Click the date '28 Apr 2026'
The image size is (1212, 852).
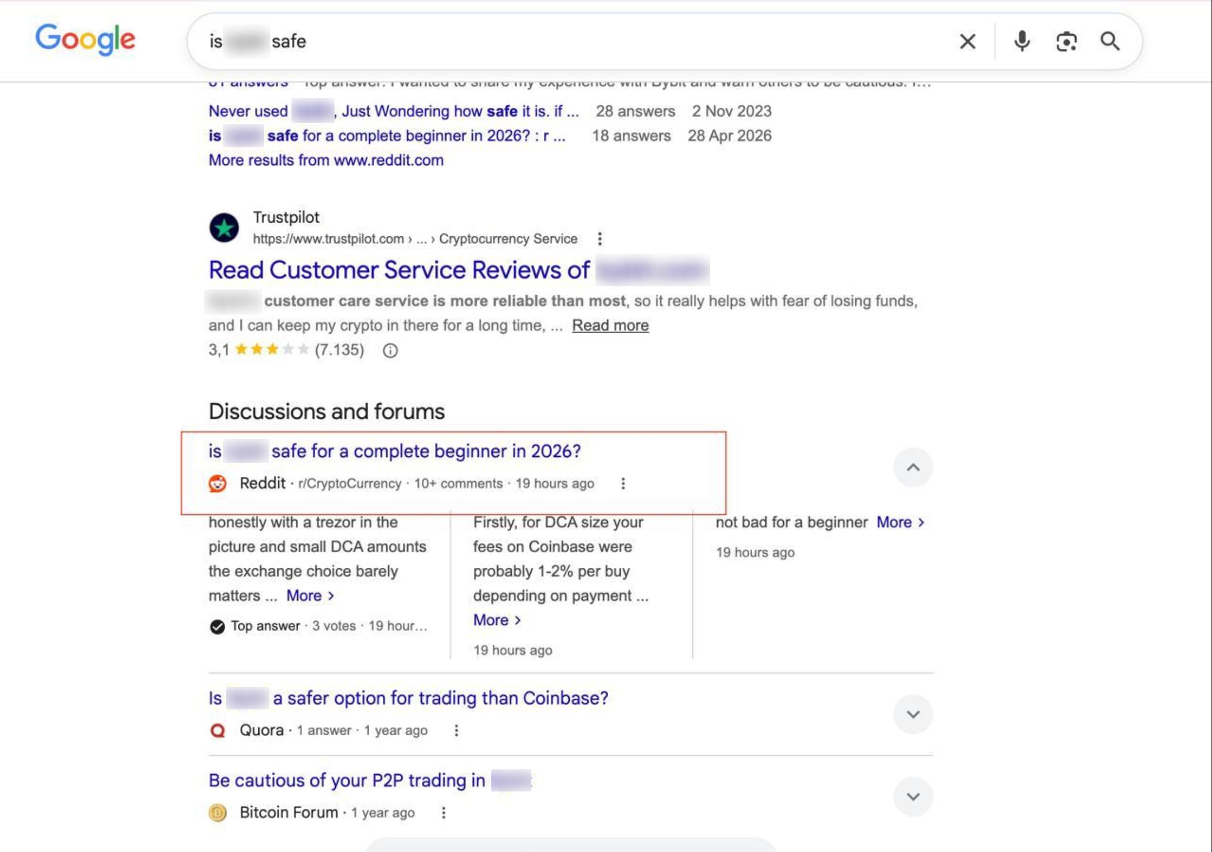(730, 136)
